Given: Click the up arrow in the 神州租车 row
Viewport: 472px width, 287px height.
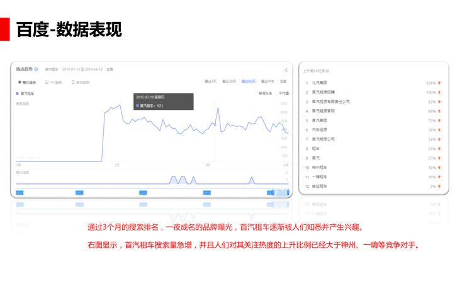Looking at the screenshot, I should (x=439, y=168).
